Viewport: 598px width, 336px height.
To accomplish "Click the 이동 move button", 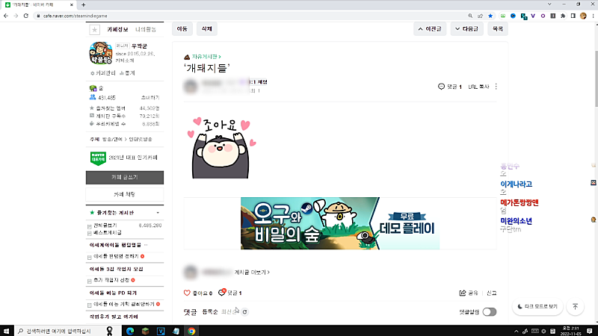I will point(182,28).
